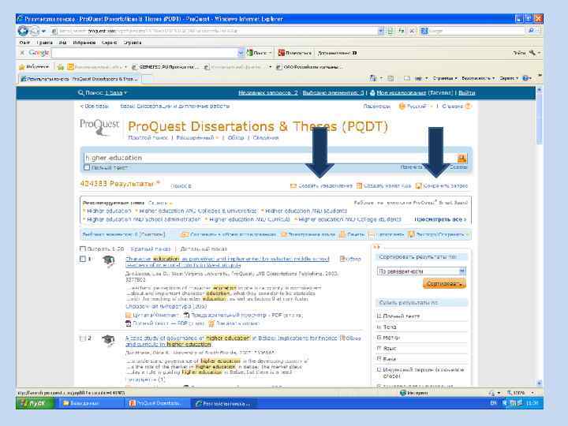568x426 pixels.
Task: Click the Preview PDF icon under result 1
Action: click(x=186, y=315)
